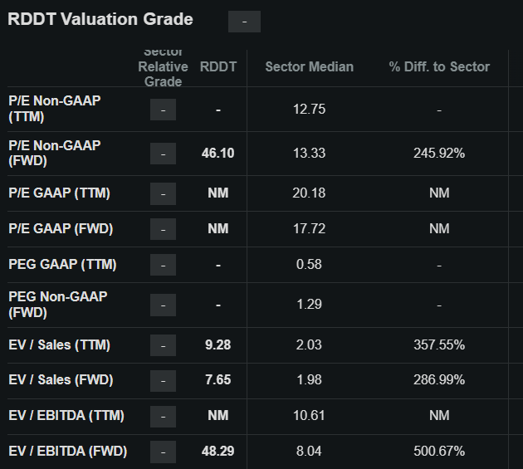Open the PEG GAAP (TTM) metric

(62, 265)
